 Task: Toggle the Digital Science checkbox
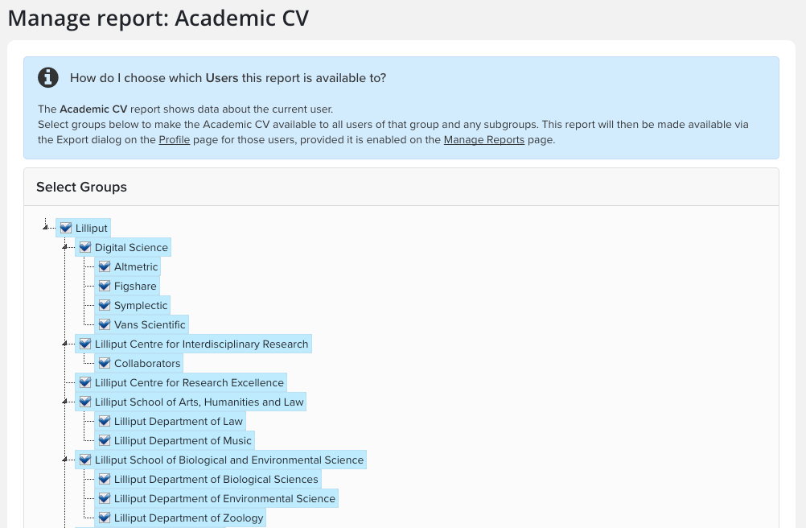[85, 248]
